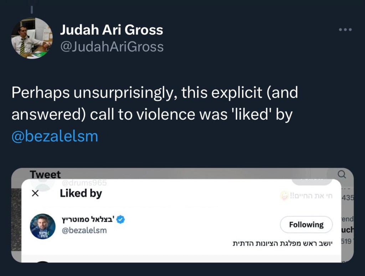Click the @drums965 handle

[x=84, y=183]
